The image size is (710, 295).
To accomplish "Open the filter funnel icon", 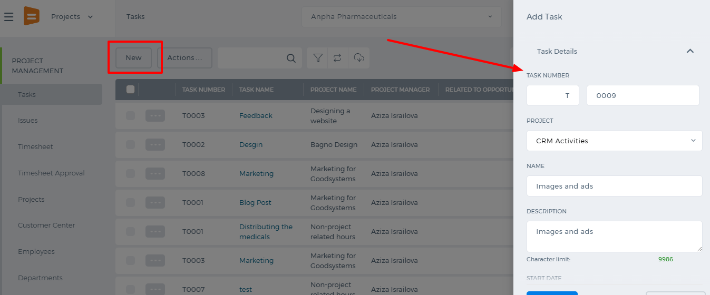I will pos(318,58).
